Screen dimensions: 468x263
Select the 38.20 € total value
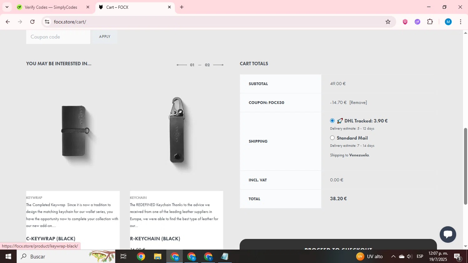point(338,199)
